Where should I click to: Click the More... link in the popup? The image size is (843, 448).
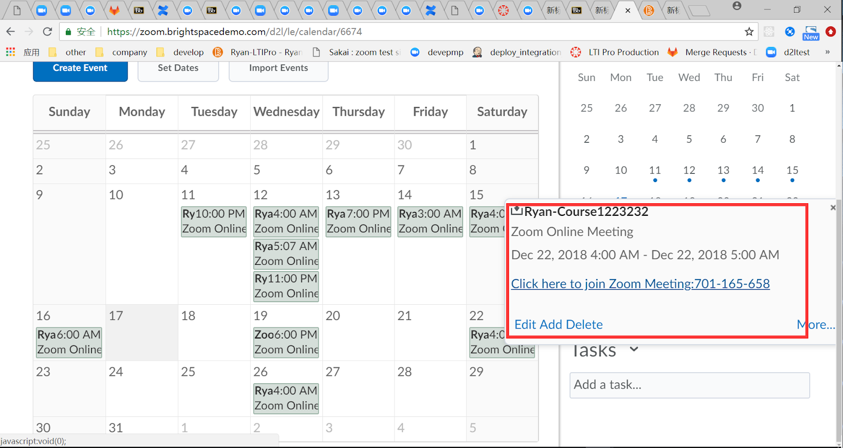816,324
